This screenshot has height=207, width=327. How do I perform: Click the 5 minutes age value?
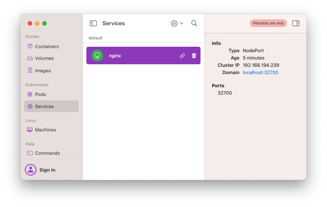tap(253, 58)
